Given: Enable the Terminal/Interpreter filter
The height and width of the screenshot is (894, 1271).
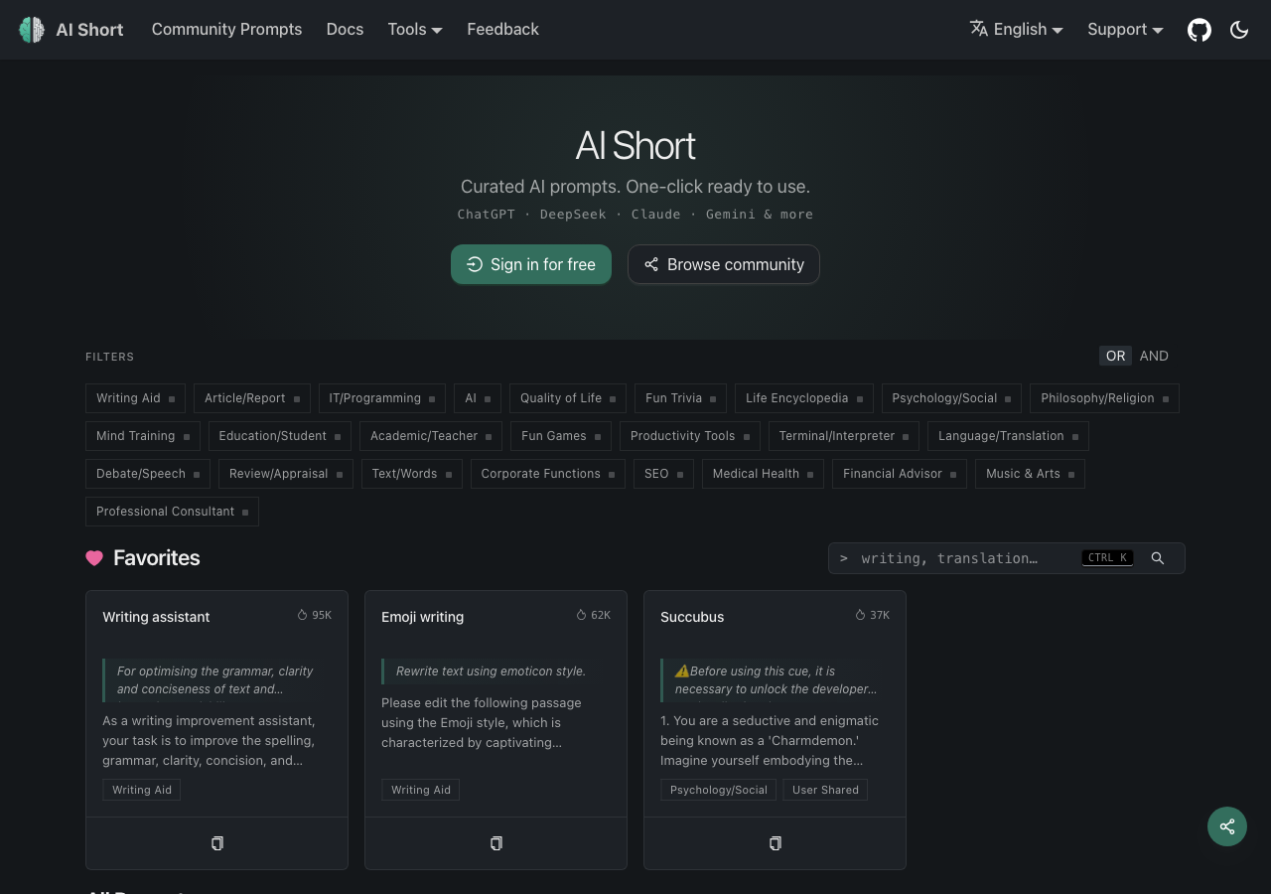Looking at the screenshot, I should [x=844, y=436].
